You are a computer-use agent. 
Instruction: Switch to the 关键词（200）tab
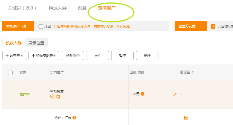tap(22, 8)
